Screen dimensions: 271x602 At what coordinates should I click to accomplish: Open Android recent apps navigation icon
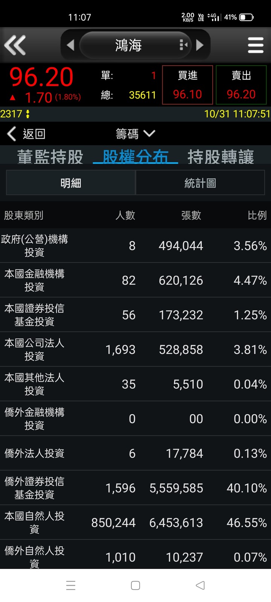pyautogui.click(x=71, y=585)
